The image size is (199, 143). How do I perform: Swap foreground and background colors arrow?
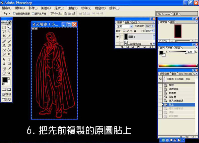pyautogui.click(x=9, y=78)
